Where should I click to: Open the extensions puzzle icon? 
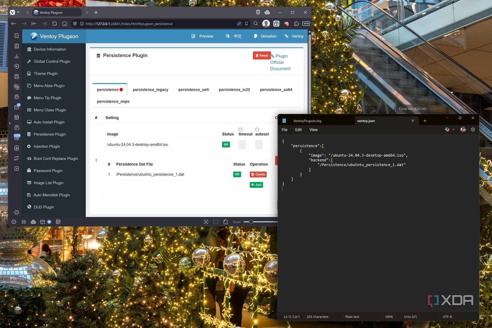click(x=296, y=24)
